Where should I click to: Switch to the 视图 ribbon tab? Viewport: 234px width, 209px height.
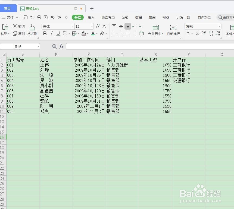click(x=166, y=17)
